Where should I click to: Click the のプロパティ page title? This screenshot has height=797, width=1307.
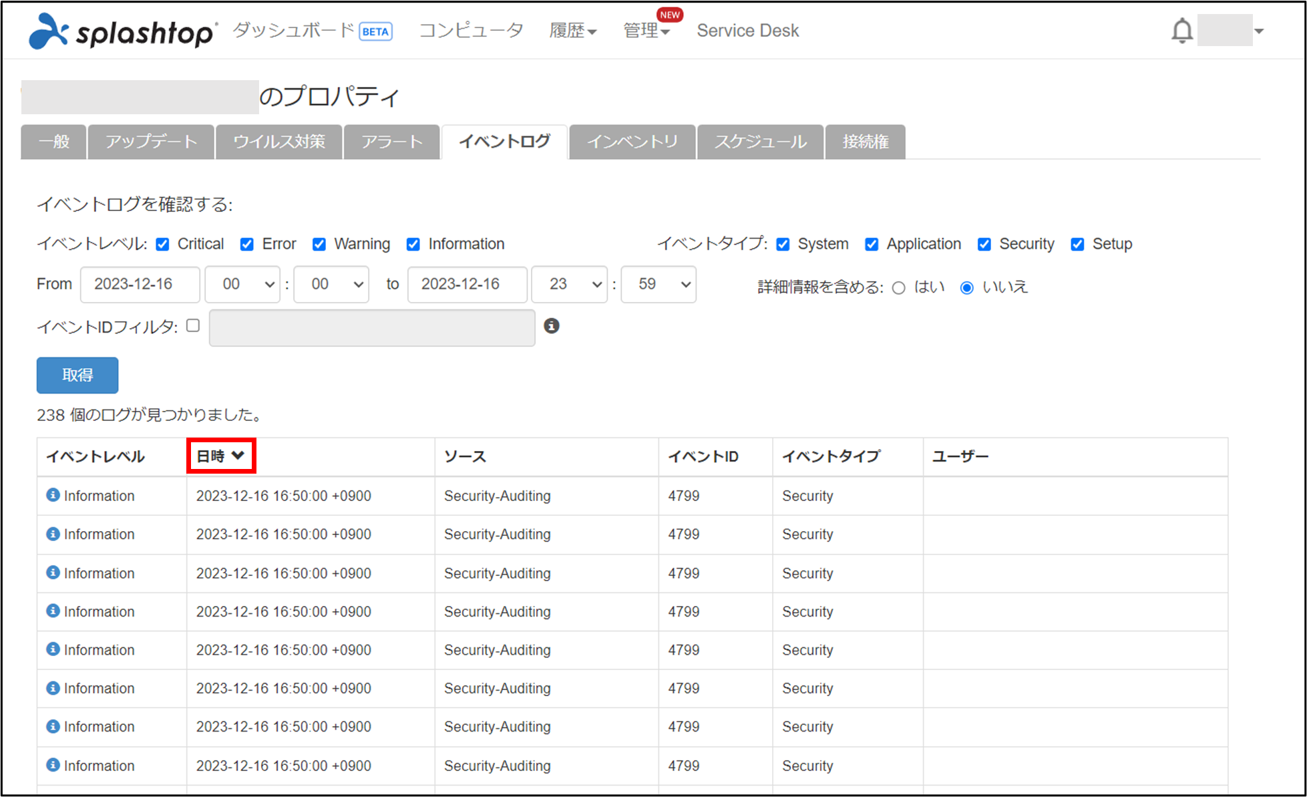(x=329, y=97)
